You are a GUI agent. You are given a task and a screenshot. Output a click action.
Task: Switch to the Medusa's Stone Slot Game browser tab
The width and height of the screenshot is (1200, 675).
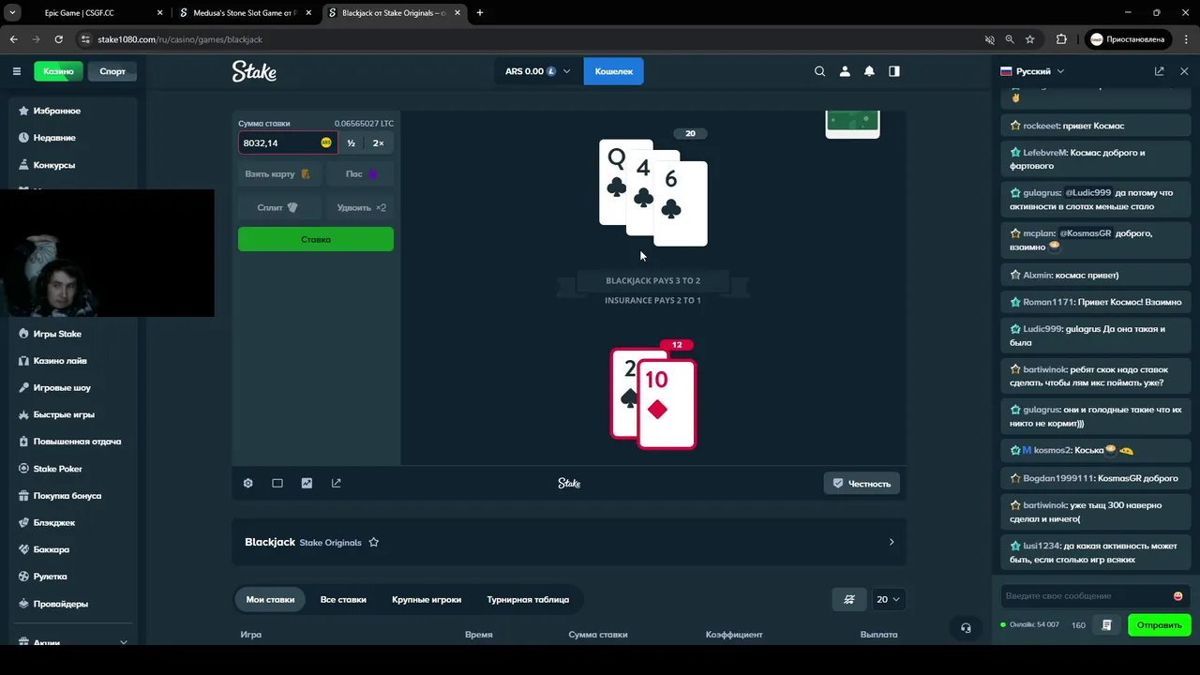click(247, 13)
